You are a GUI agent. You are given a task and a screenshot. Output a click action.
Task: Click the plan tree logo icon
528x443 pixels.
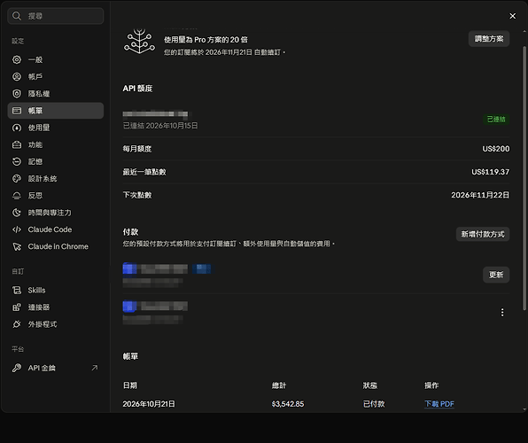139,42
